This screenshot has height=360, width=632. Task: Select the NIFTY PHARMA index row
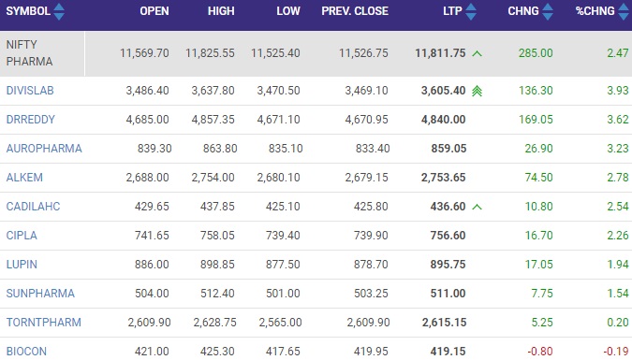[316, 53]
